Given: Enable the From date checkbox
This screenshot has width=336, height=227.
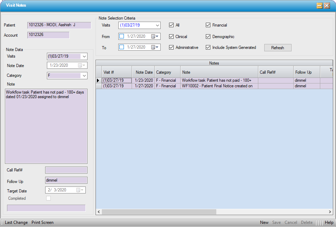Looking at the screenshot, I should [x=122, y=36].
